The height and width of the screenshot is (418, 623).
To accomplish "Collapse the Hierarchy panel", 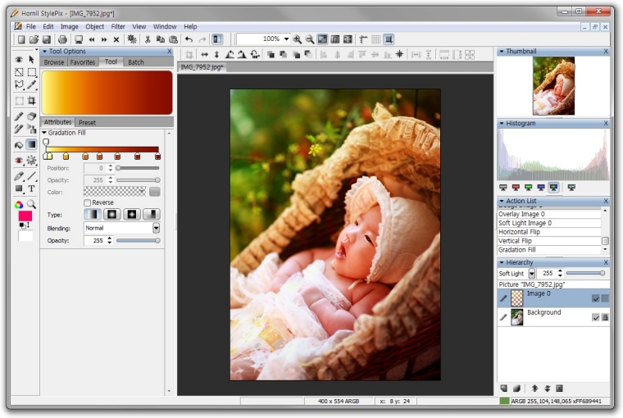I will [502, 262].
